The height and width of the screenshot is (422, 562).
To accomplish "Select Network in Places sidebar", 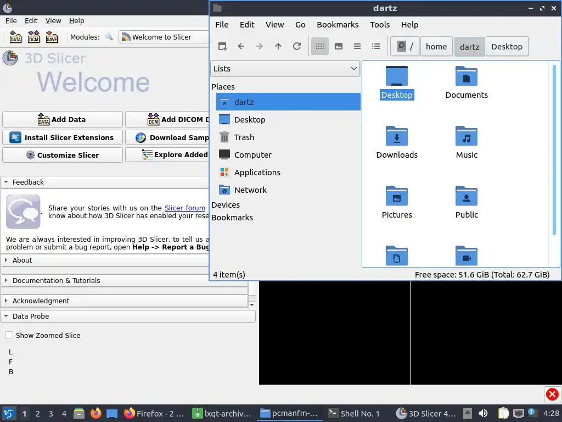I will (x=289, y=190).
